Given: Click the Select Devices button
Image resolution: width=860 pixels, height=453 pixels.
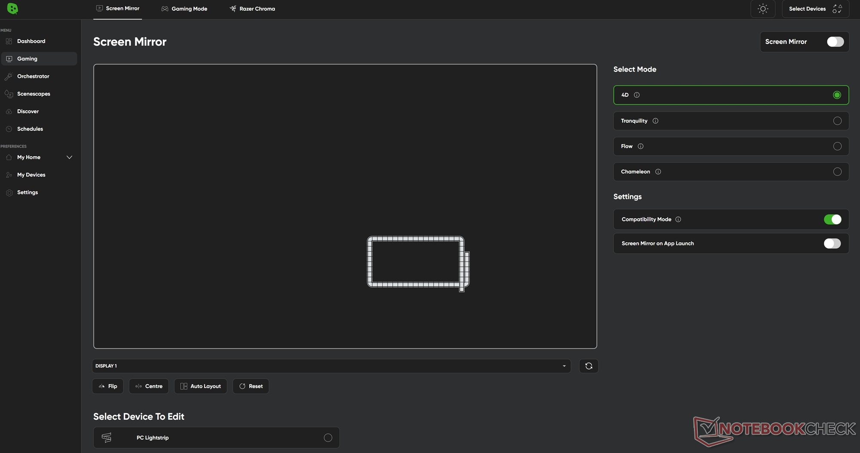Looking at the screenshot, I should click(x=815, y=9).
